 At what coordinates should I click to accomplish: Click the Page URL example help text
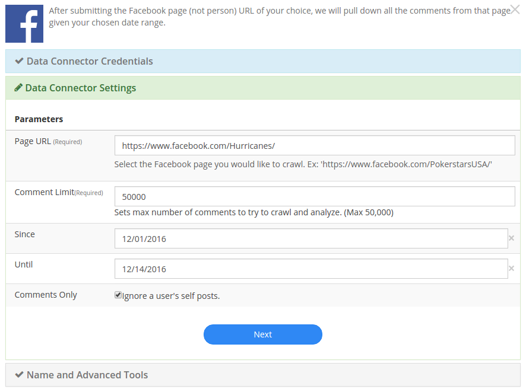303,164
